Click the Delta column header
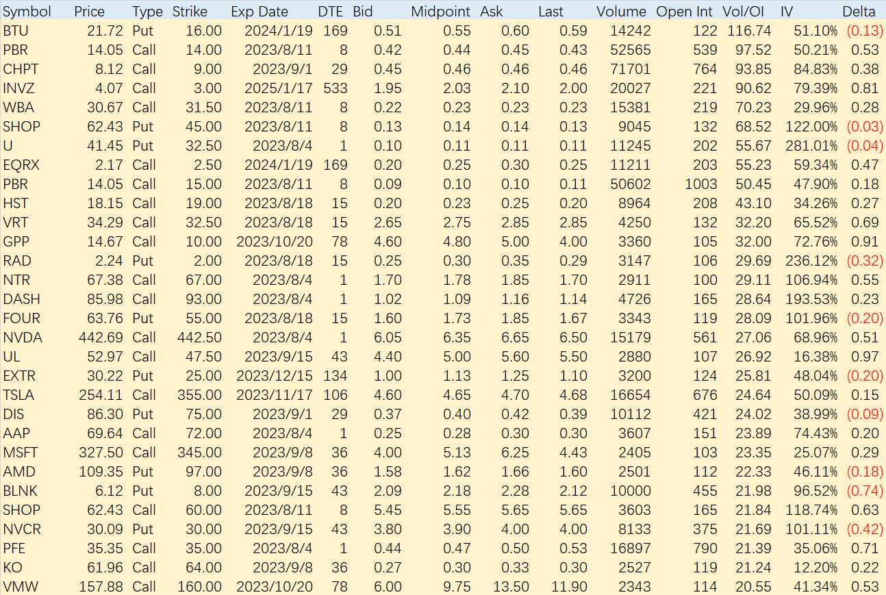The width and height of the screenshot is (886, 595). 859,12
